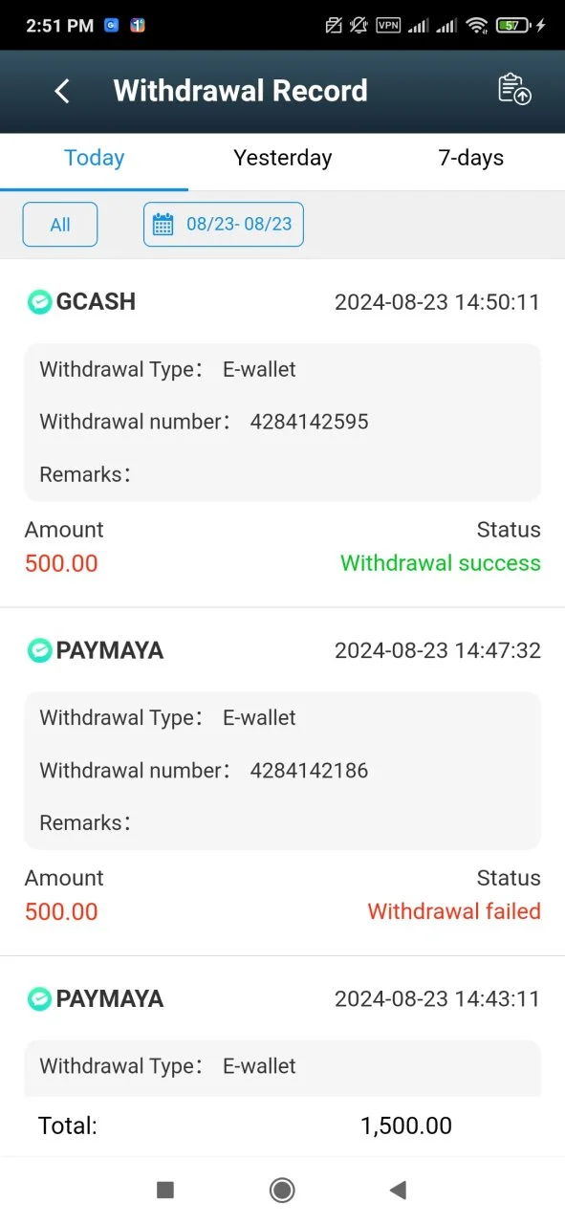
Task: Go back using the header arrow
Action: (62, 91)
